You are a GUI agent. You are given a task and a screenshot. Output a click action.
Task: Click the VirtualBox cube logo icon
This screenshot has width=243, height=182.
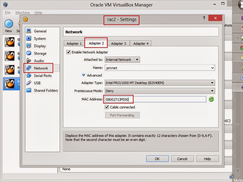coord(6,5)
